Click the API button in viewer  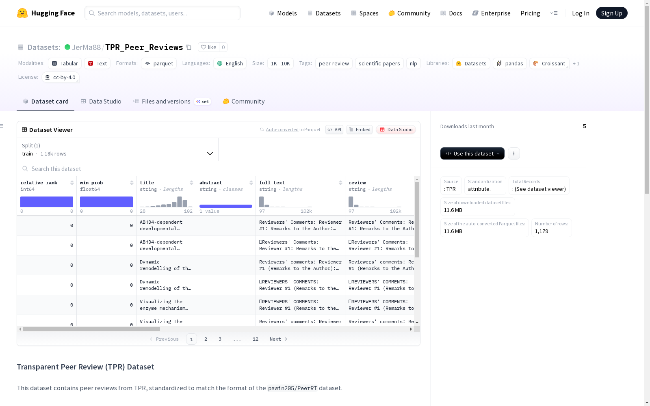pyautogui.click(x=334, y=130)
